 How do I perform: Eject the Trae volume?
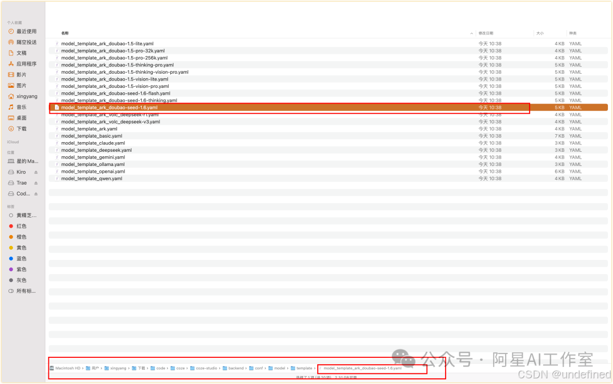pyautogui.click(x=36, y=183)
